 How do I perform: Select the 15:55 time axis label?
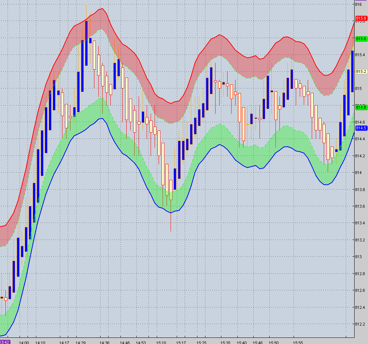298,343
